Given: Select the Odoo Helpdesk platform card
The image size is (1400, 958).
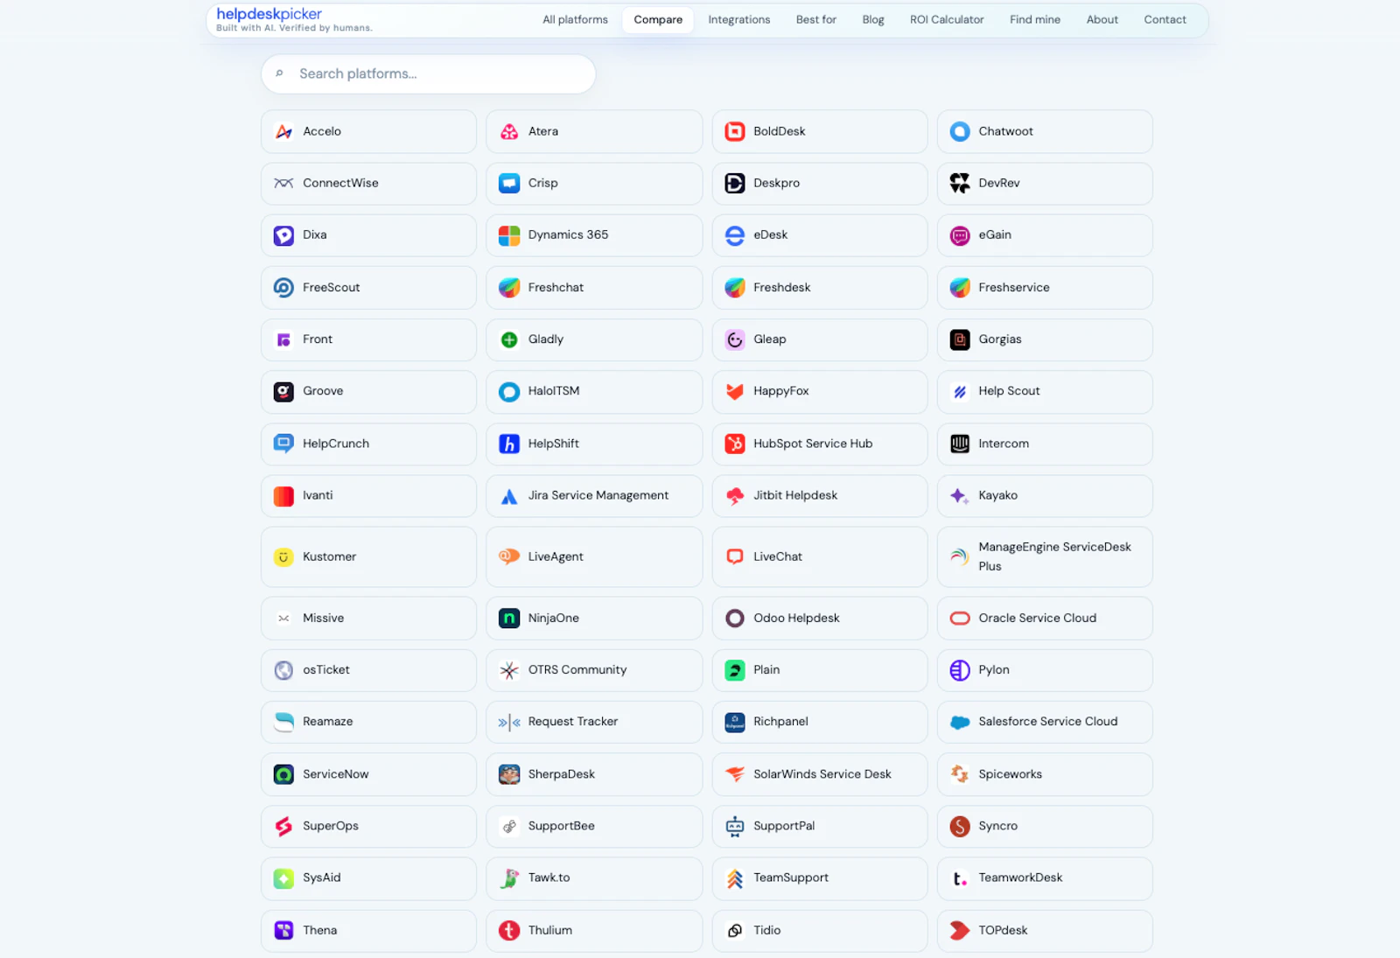Looking at the screenshot, I should (x=820, y=618).
